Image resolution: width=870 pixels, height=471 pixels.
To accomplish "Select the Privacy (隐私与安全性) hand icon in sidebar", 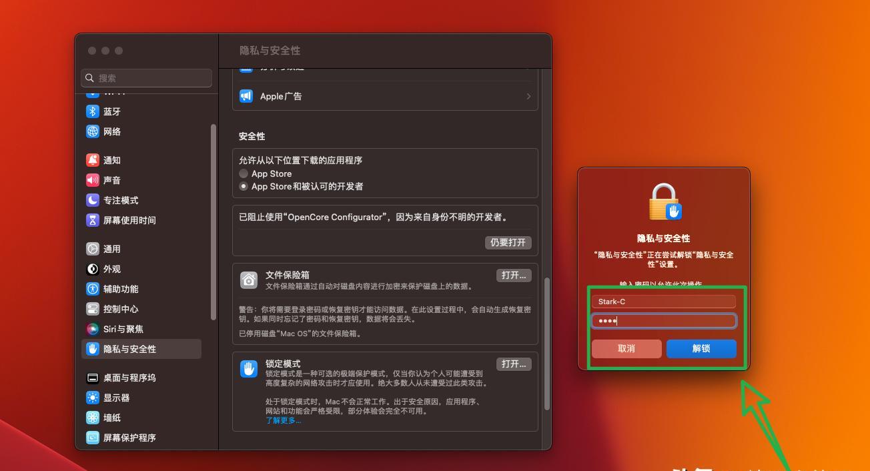I will click(93, 349).
